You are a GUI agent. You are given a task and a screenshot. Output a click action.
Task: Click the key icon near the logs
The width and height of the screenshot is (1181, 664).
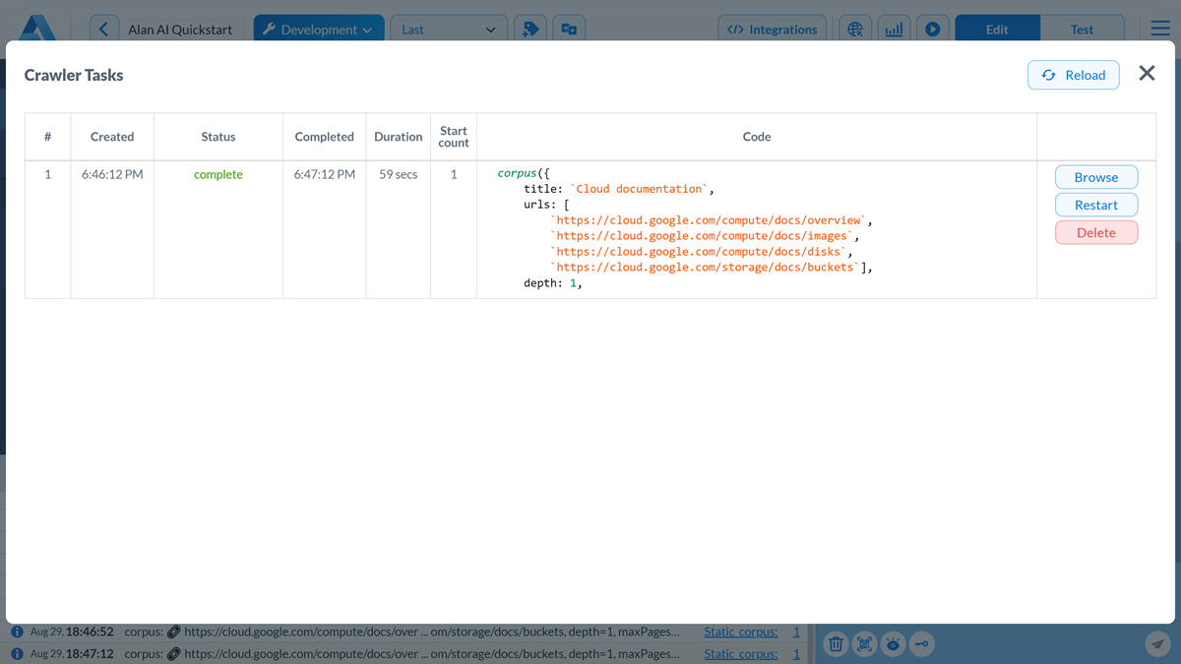[922, 644]
